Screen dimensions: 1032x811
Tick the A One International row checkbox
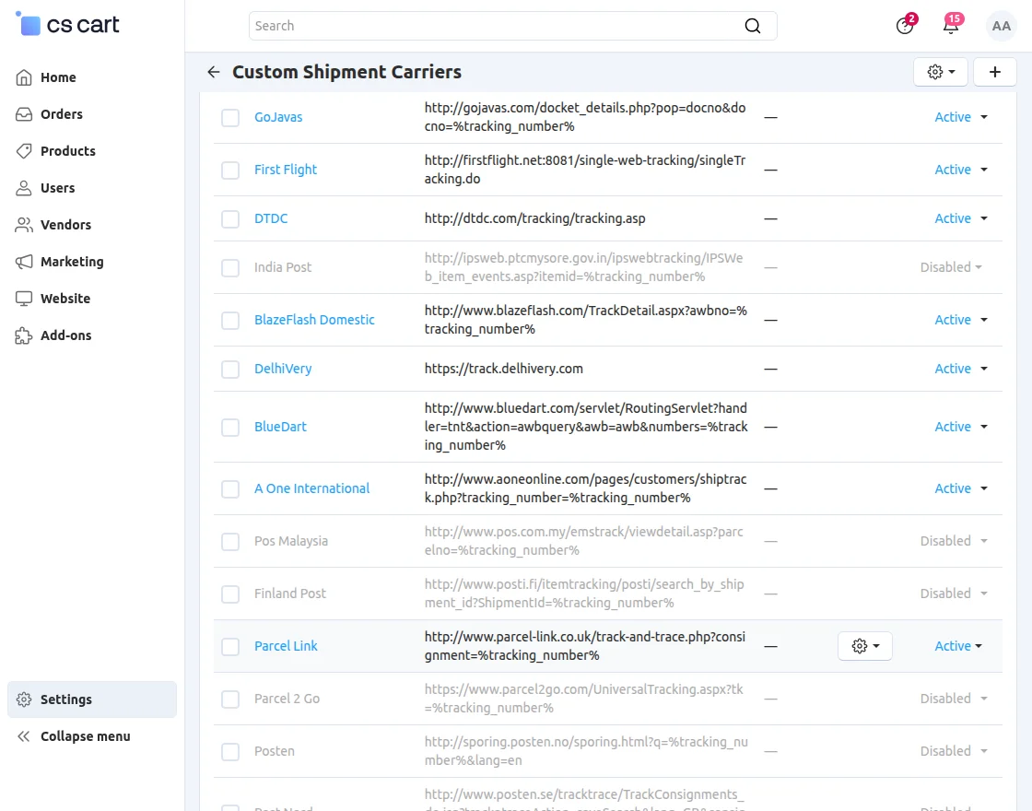[230, 489]
